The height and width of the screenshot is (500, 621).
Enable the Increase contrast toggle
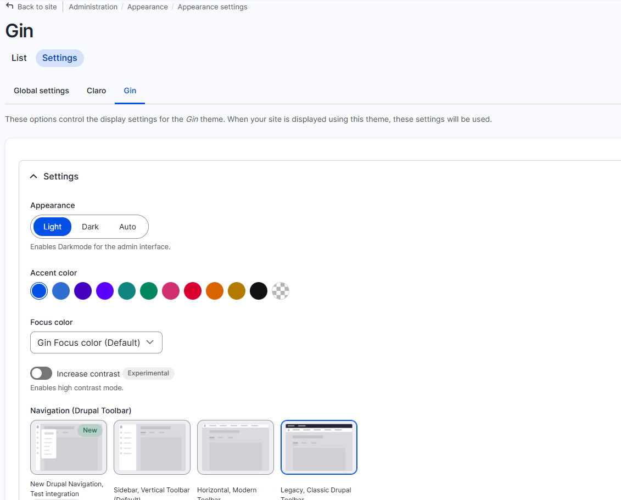(x=41, y=373)
